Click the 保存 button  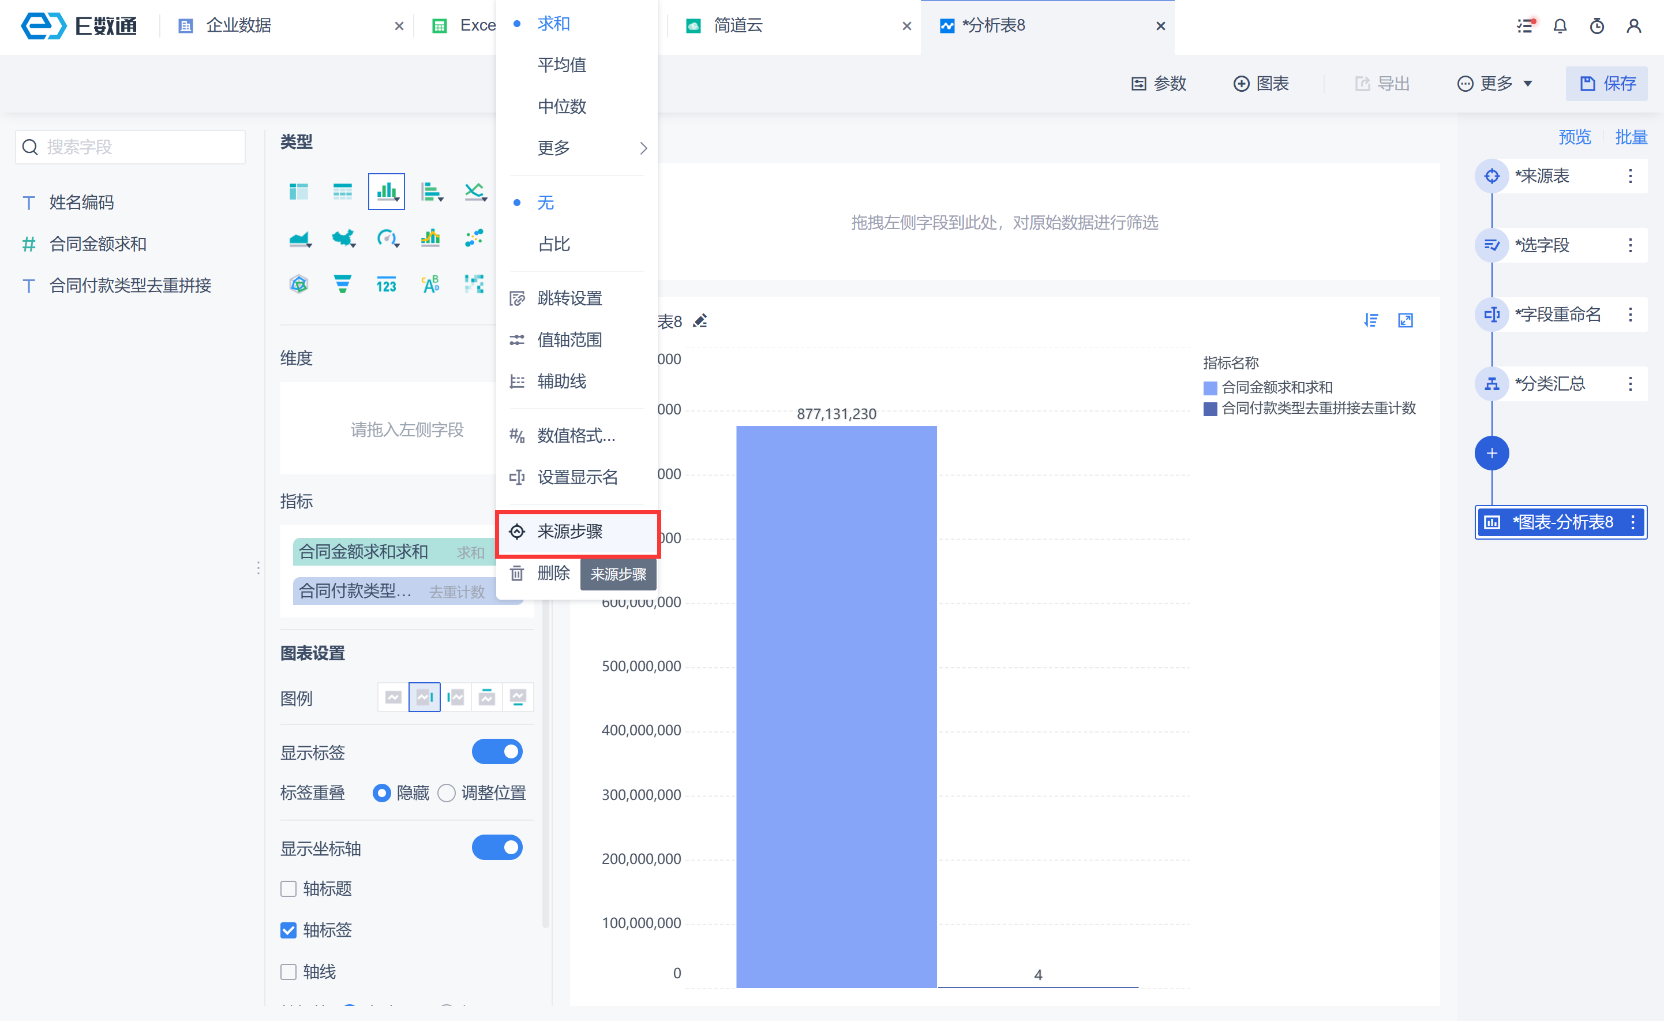coord(1607,84)
